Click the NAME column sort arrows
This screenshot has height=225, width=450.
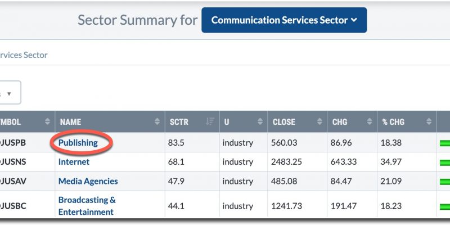click(156, 121)
